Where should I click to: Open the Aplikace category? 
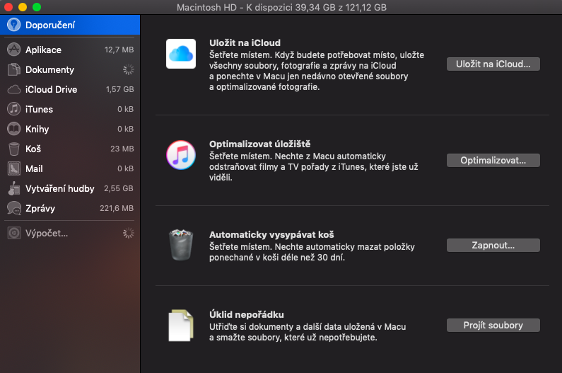tap(70, 50)
